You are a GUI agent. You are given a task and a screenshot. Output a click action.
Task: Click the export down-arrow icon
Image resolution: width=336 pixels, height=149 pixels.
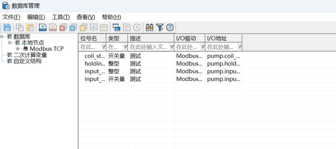tap(104, 27)
